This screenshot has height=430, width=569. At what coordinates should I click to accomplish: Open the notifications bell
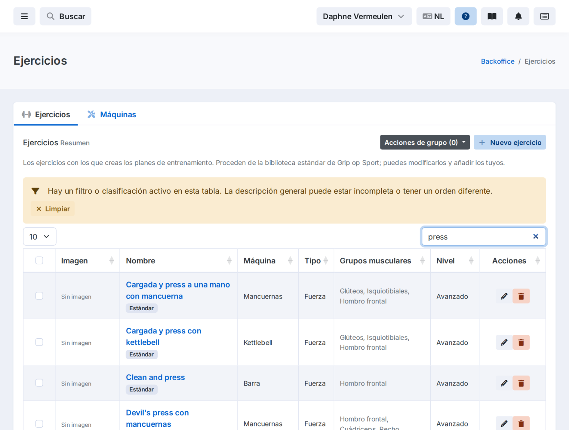click(x=518, y=16)
